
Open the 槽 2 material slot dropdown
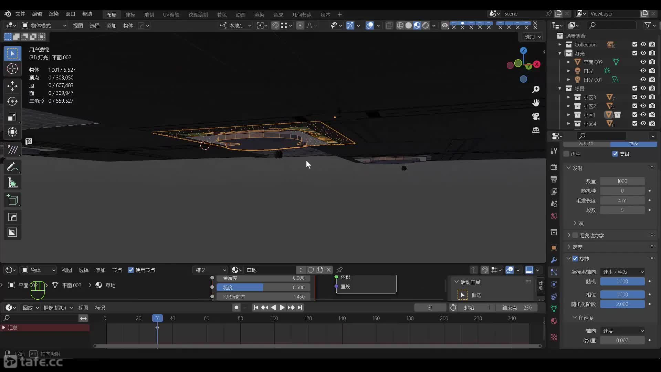pyautogui.click(x=210, y=270)
